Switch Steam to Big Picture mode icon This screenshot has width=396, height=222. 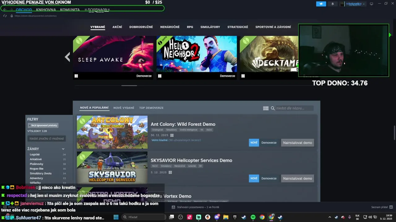(372, 4)
